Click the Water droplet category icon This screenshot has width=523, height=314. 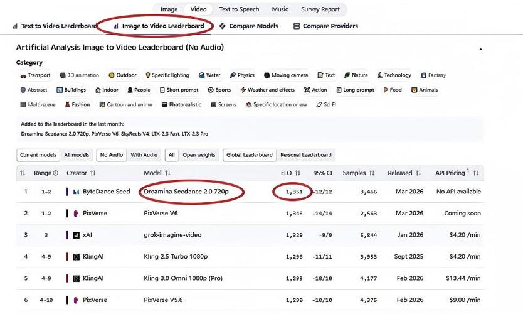click(201, 75)
